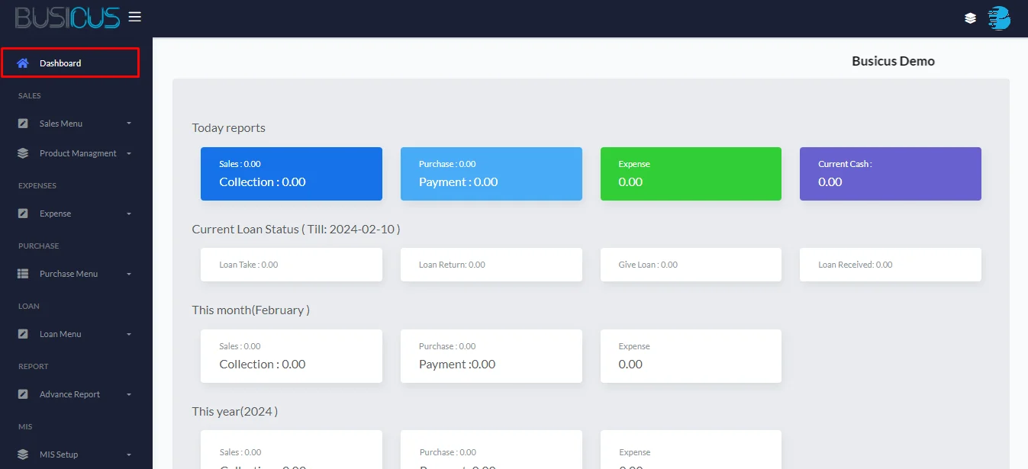The height and width of the screenshot is (469, 1028).
Task: Open the MIS Setup menu item
Action: [59, 455]
